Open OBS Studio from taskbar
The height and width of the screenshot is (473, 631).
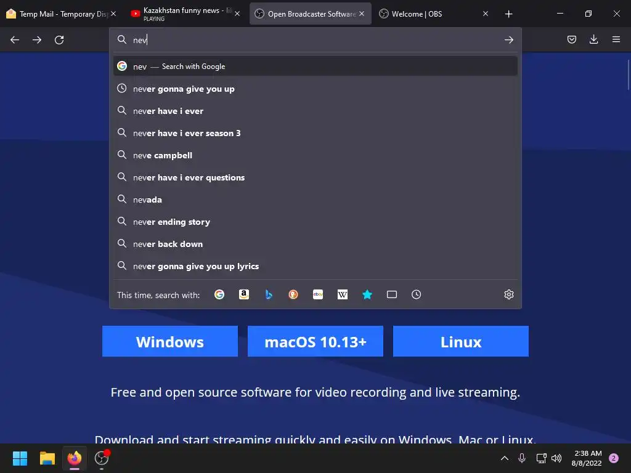tap(102, 458)
